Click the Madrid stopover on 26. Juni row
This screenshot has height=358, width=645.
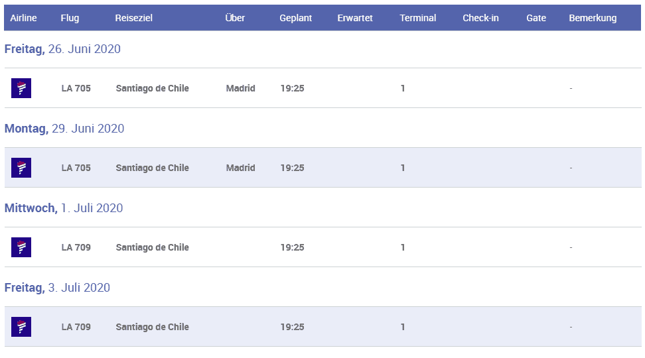coord(241,88)
